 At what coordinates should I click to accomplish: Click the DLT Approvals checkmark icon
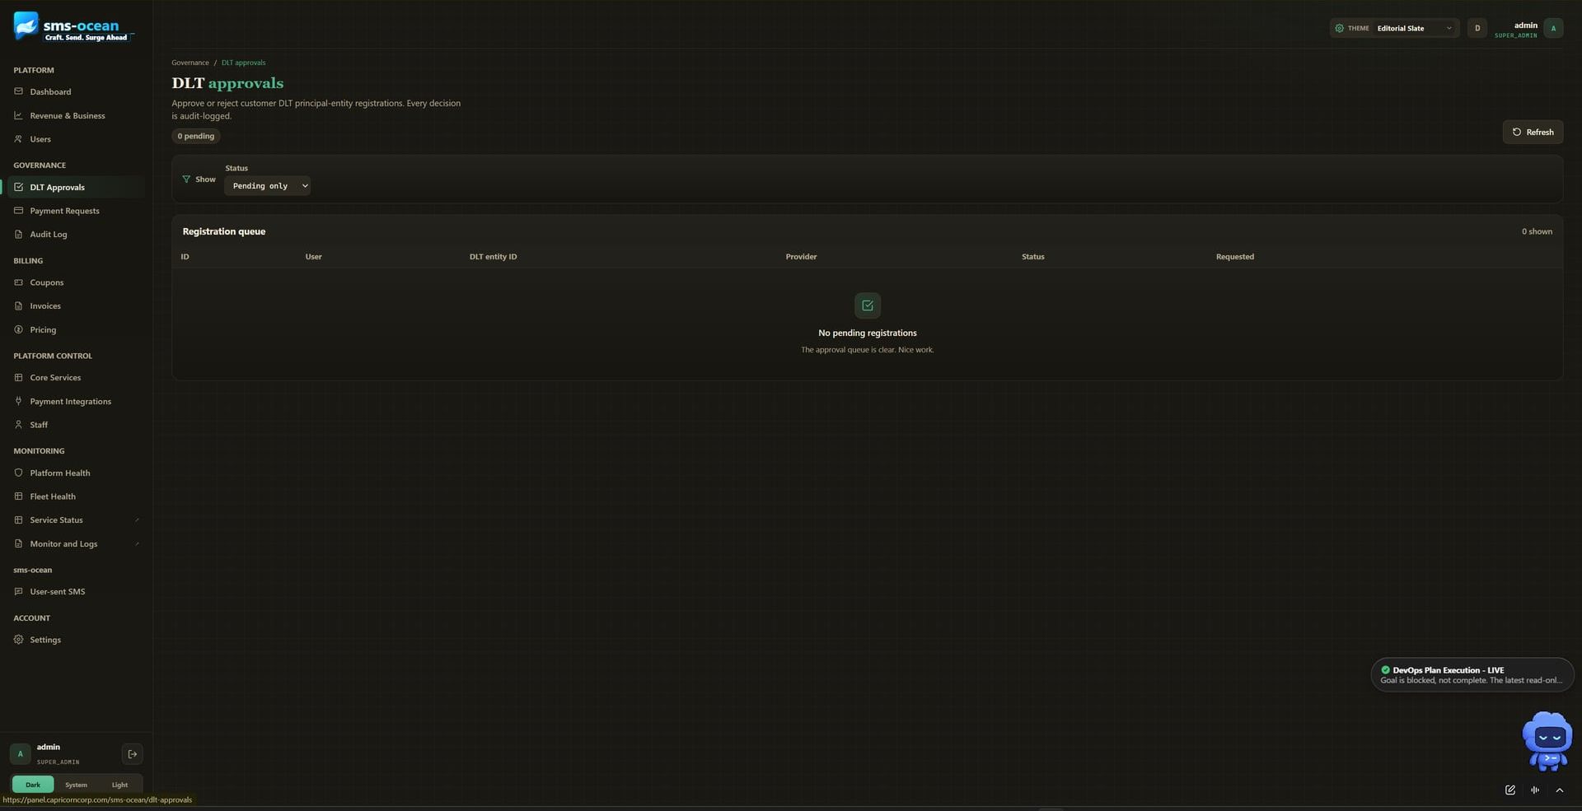(18, 187)
